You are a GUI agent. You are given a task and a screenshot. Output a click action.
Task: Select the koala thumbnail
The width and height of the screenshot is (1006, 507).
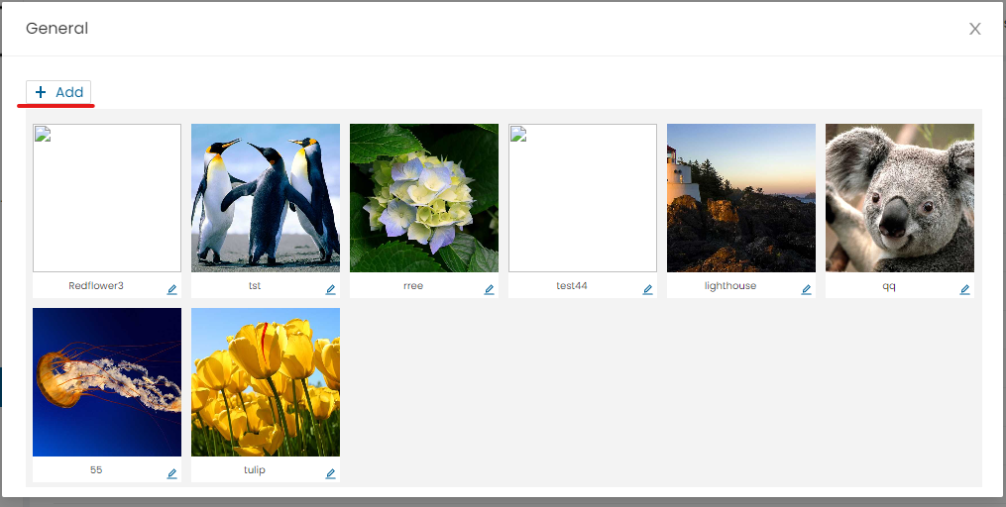point(900,198)
